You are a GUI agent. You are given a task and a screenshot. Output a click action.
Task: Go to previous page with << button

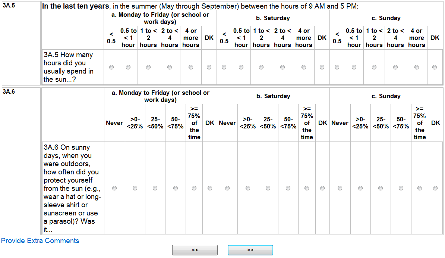[195, 250]
